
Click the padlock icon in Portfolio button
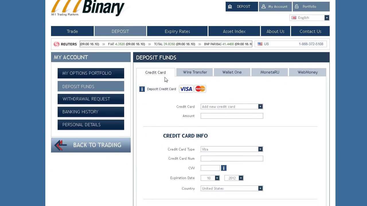pos(297,6)
